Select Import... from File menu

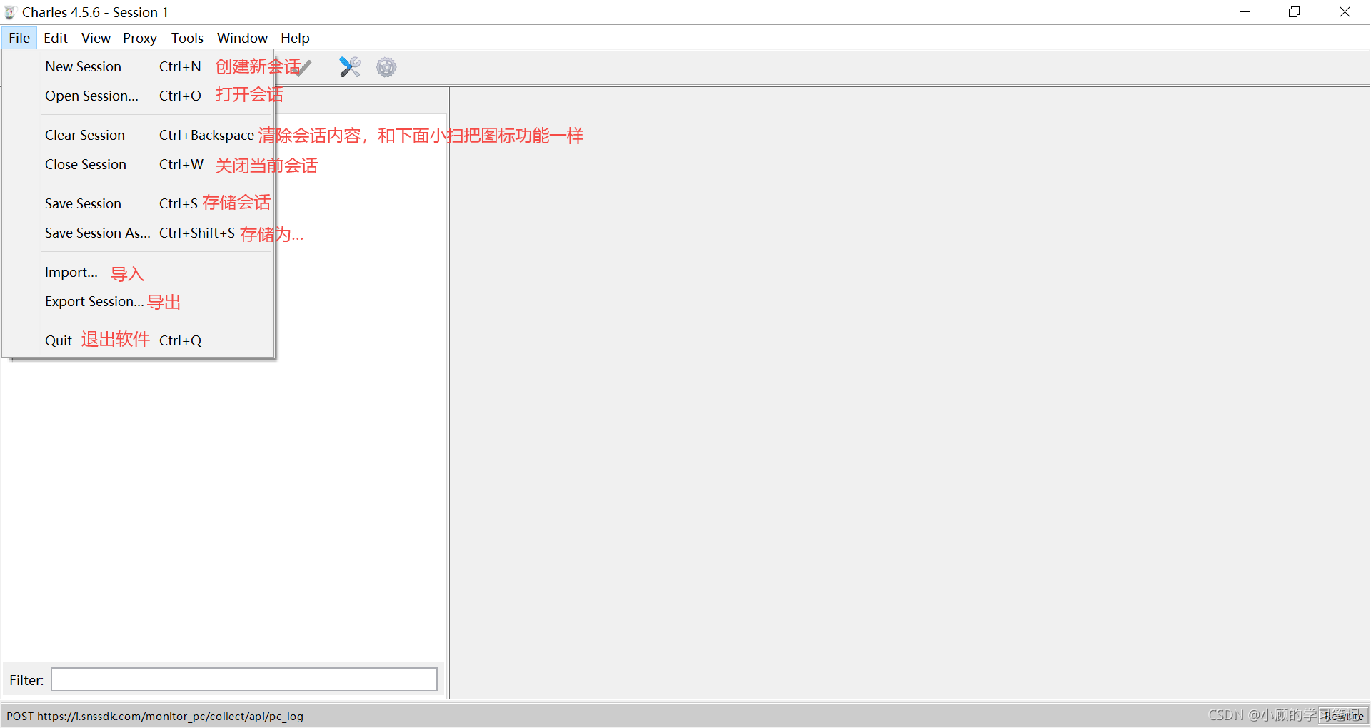coord(138,272)
